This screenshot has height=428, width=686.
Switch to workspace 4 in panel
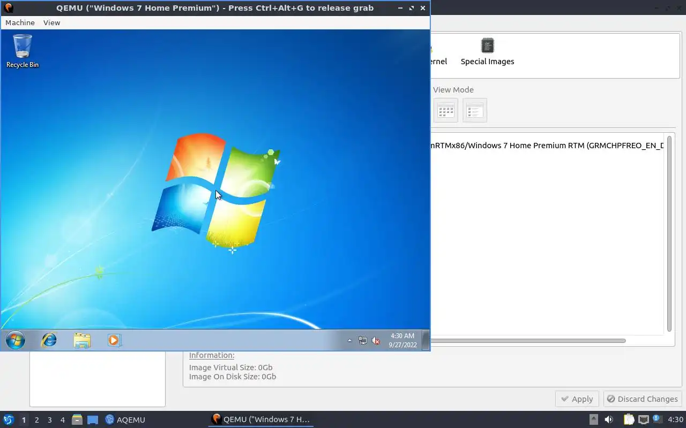click(62, 420)
